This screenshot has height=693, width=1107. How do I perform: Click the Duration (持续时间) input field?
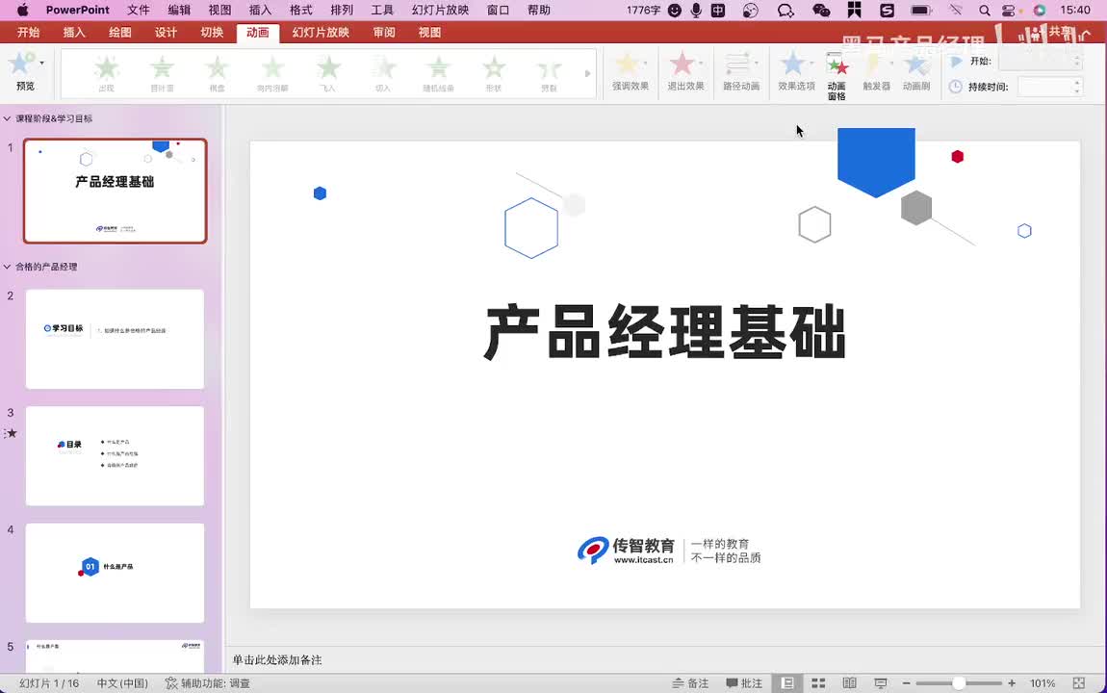pos(1044,87)
